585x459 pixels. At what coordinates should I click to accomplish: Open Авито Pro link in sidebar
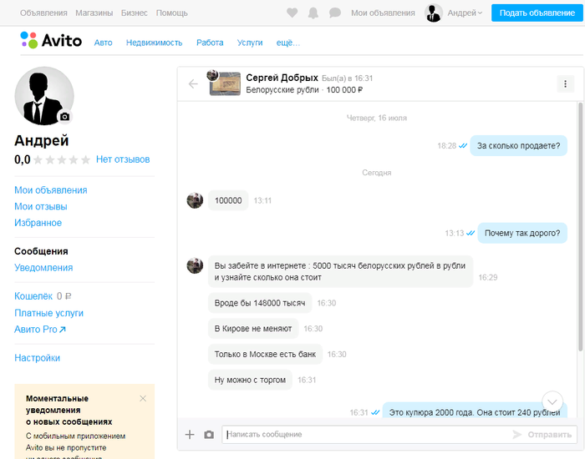click(40, 330)
